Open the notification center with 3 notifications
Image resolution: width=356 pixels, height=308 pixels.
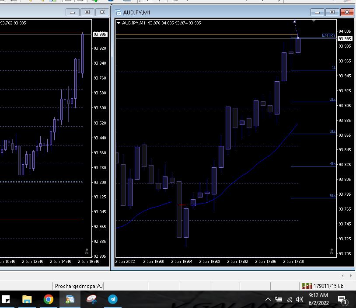point(342,300)
